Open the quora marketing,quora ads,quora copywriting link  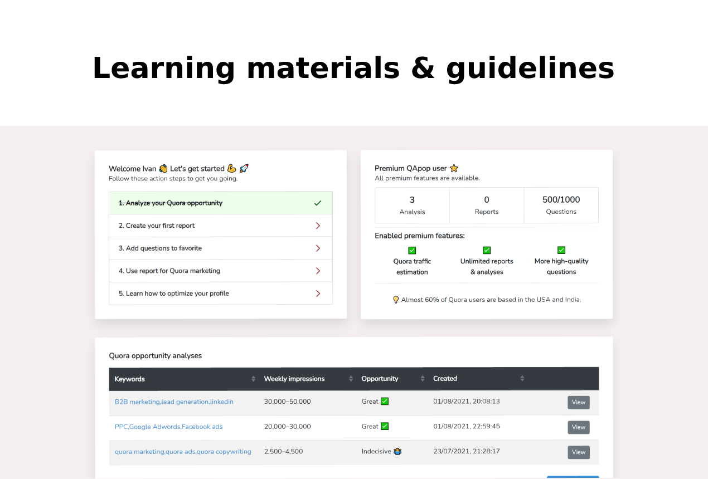183,452
